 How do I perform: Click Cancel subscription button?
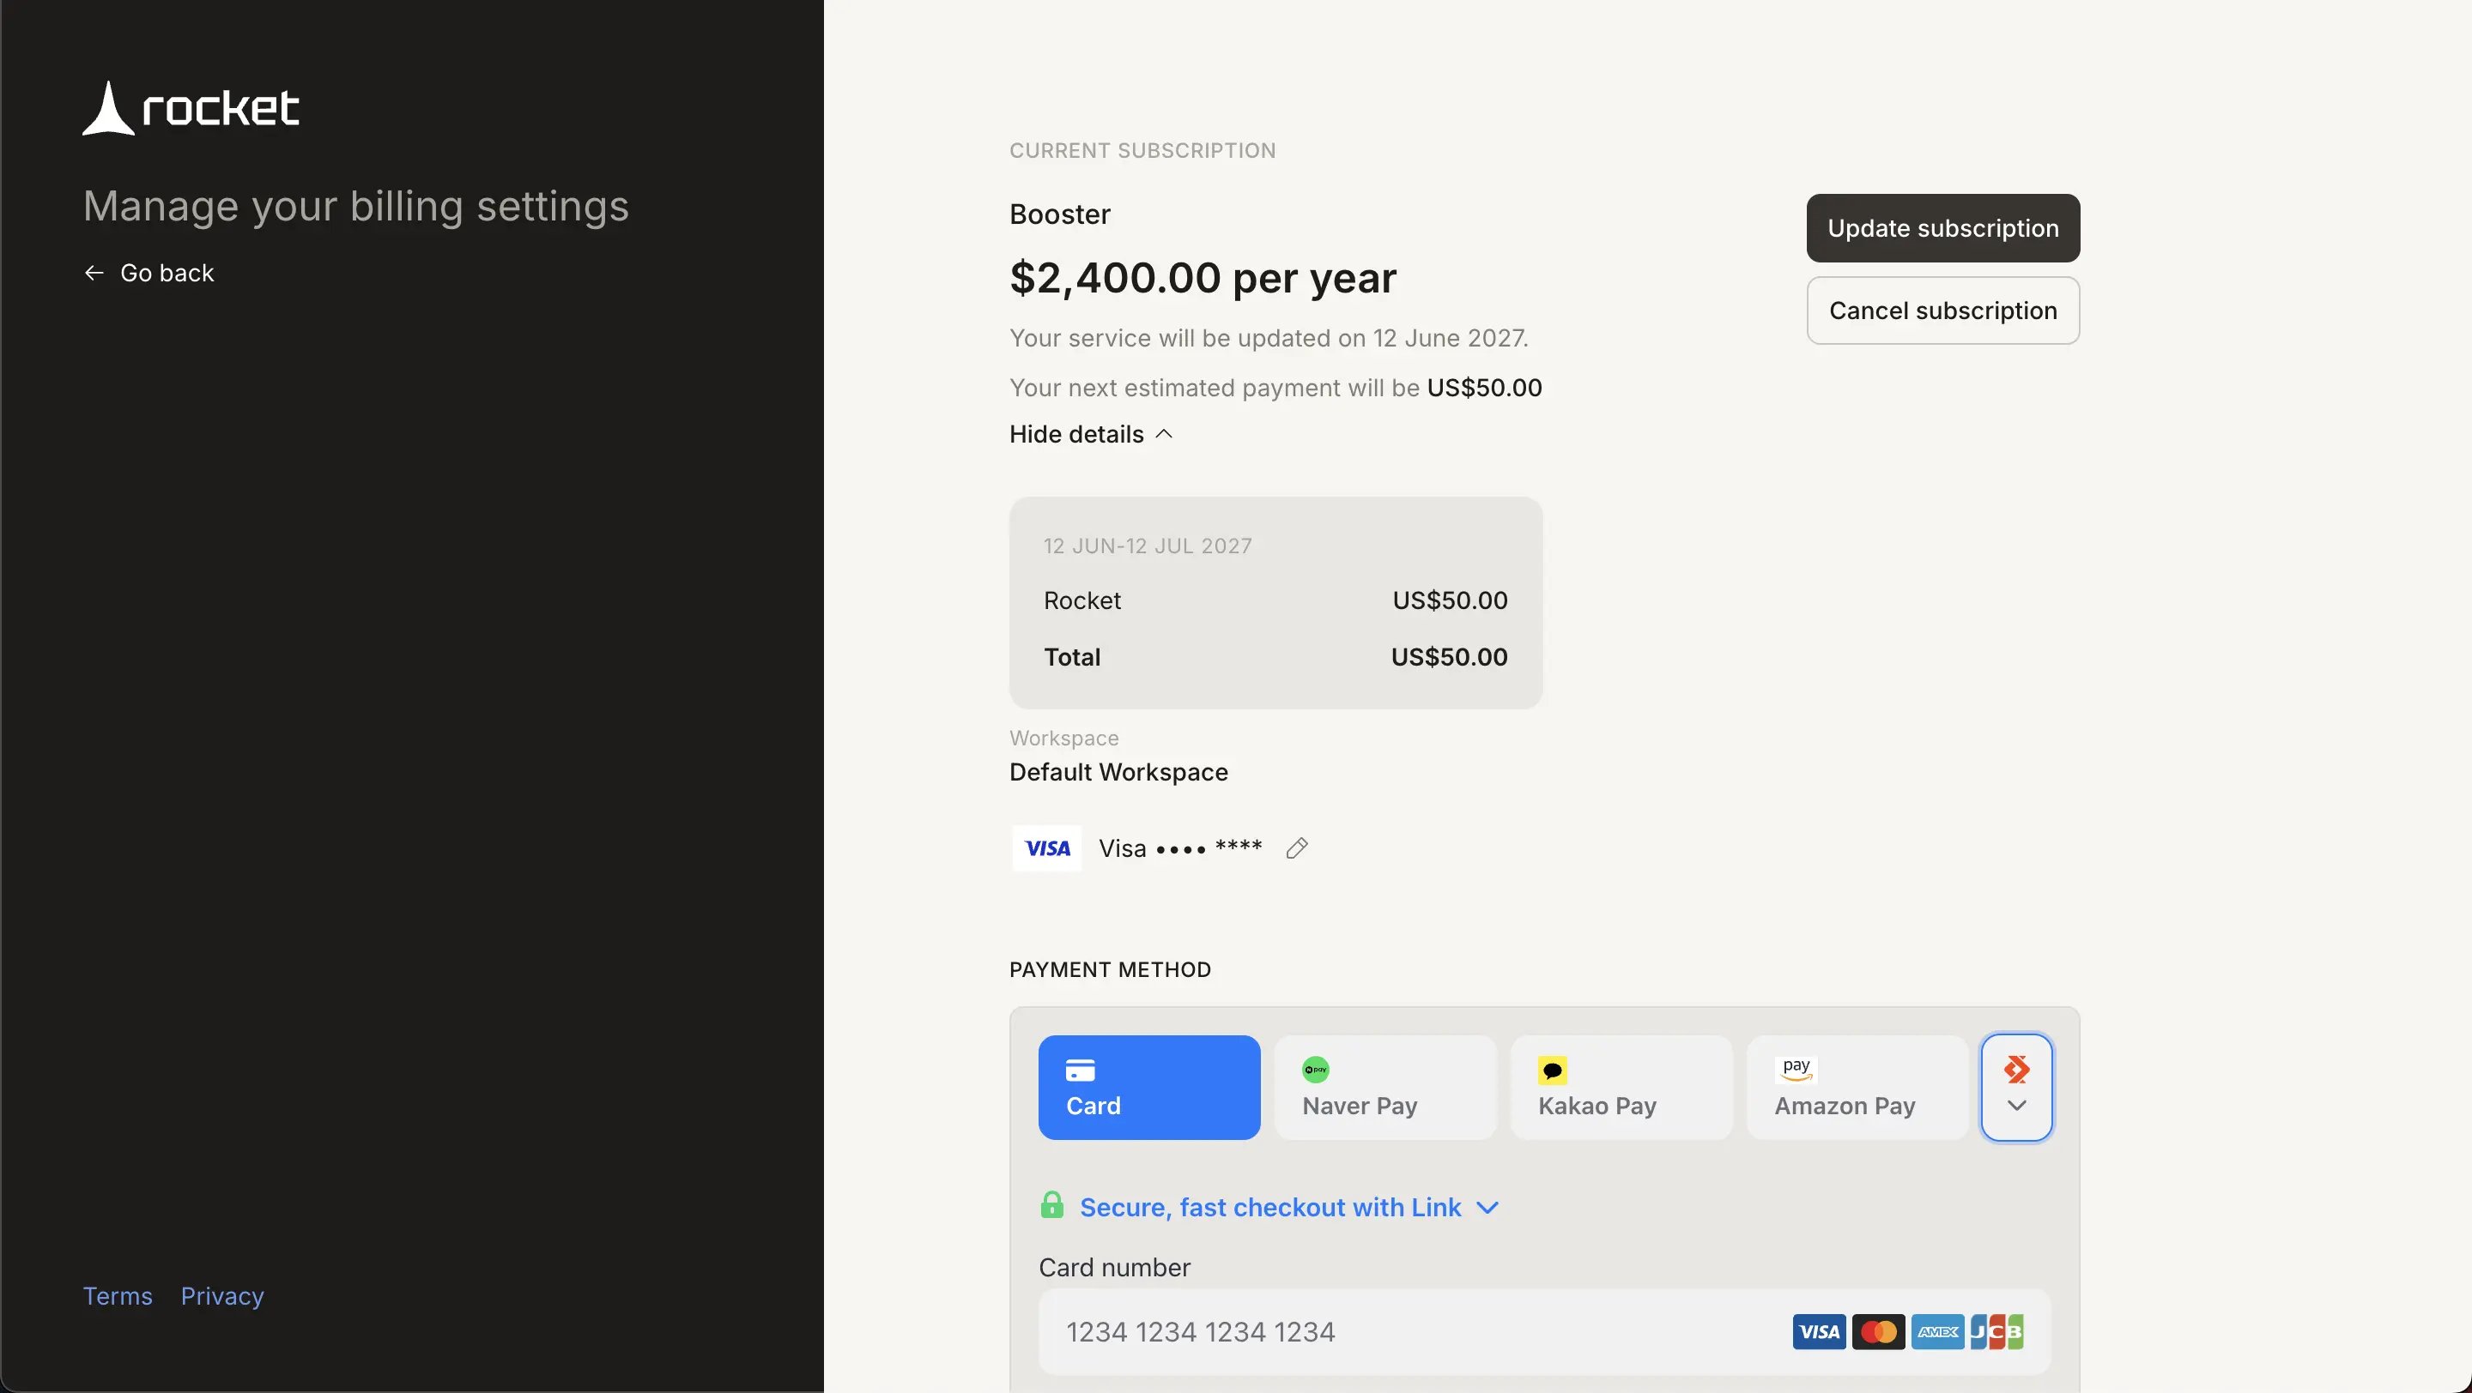click(x=1943, y=311)
